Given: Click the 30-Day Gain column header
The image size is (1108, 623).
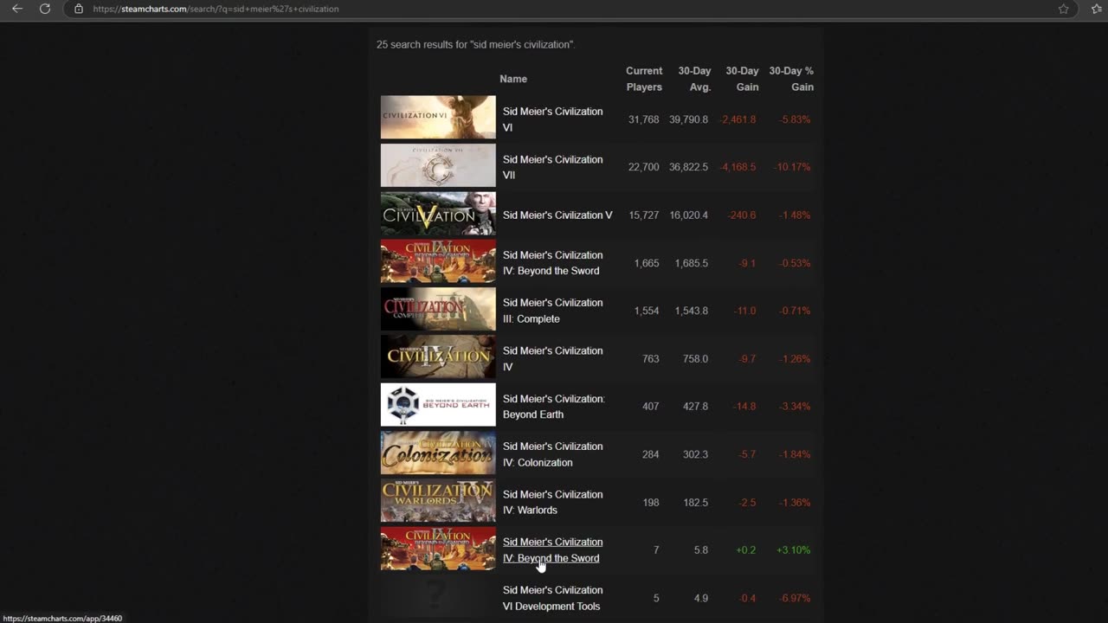Looking at the screenshot, I should point(742,79).
